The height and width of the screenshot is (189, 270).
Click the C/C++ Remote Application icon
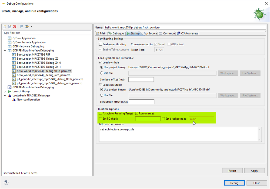point(10,42)
